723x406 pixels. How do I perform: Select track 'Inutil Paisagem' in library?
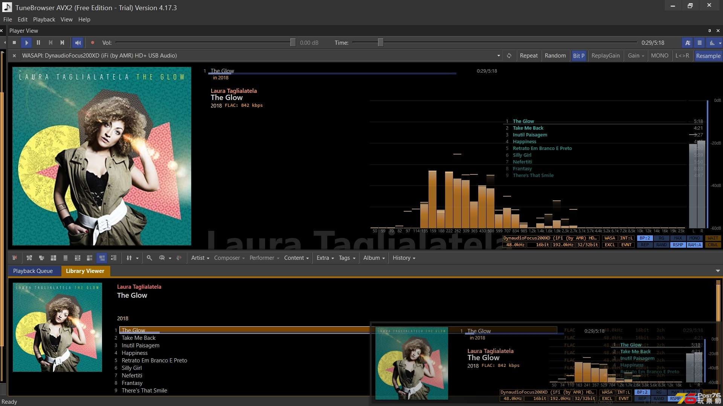point(140,345)
